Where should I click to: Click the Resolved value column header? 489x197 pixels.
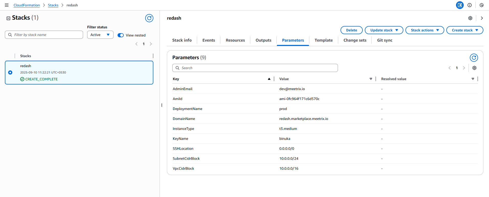[x=394, y=79]
